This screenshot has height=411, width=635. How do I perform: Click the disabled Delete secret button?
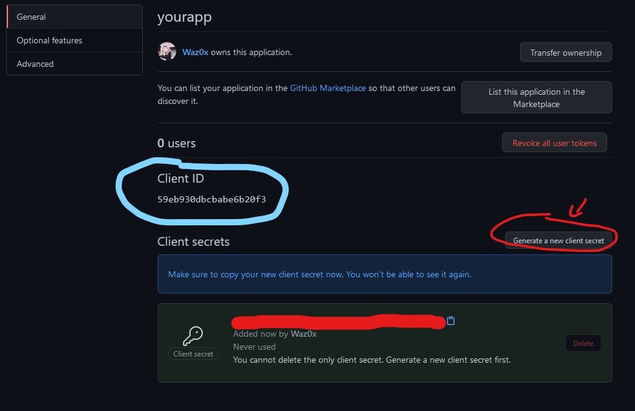(583, 344)
